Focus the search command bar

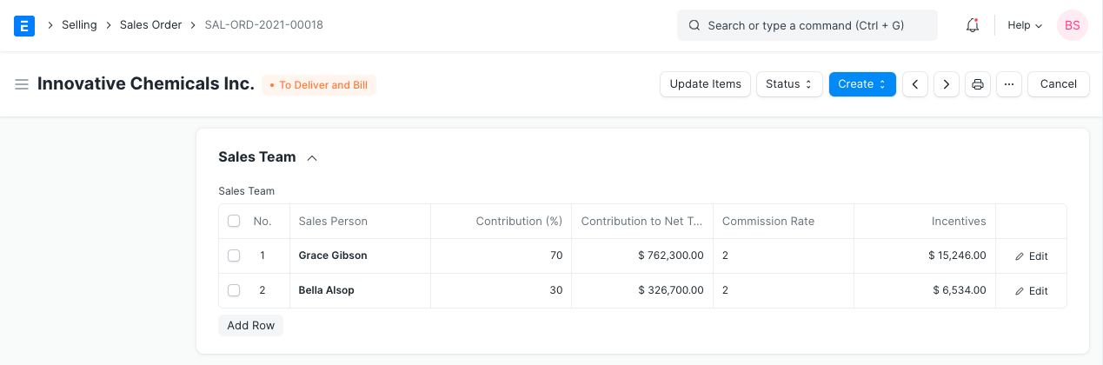click(x=807, y=25)
